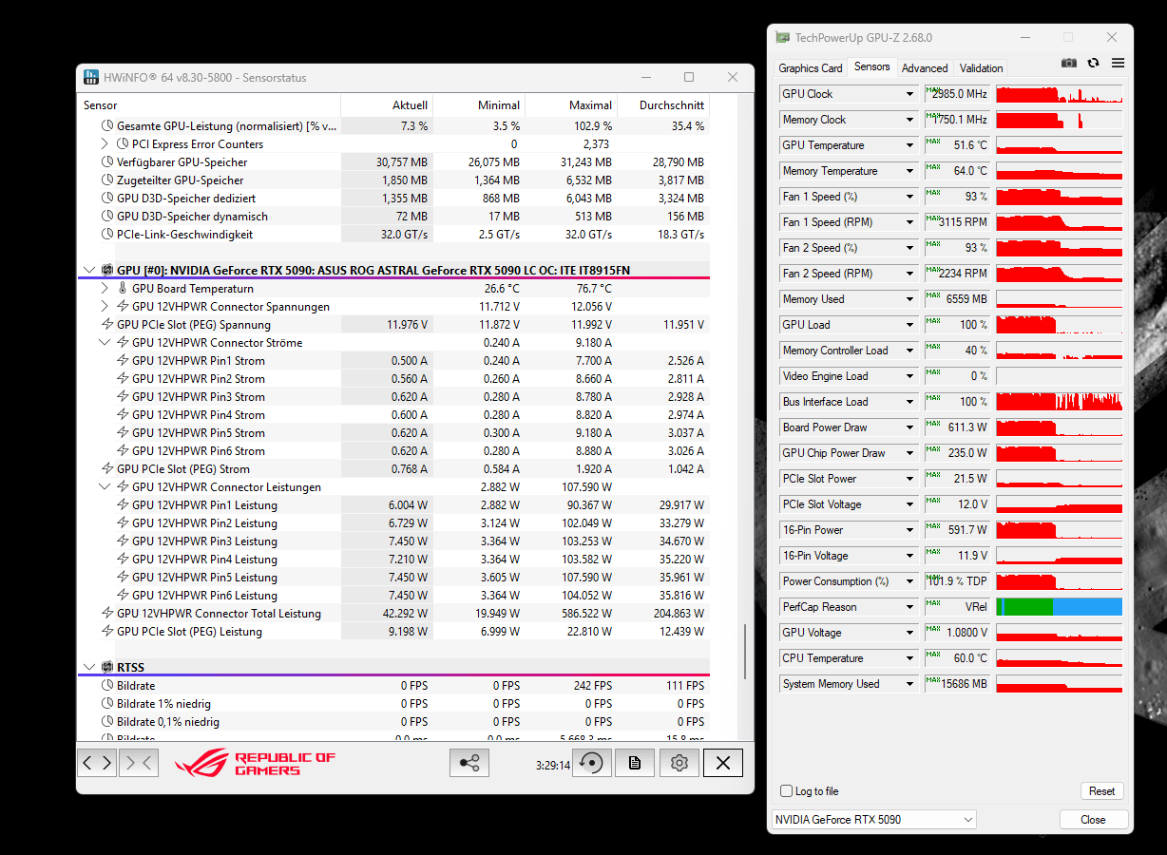Click the chip icon of the RTSS section
Image resolution: width=1167 pixels, height=855 pixels.
(107, 668)
